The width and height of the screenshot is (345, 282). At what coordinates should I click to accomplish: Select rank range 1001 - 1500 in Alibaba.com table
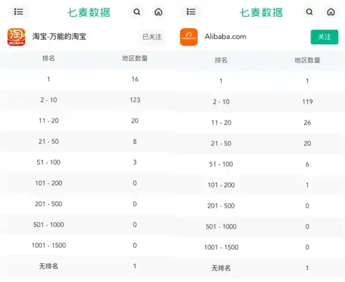point(221,248)
